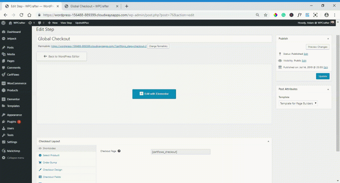Select Shortcodes tab in Checkout Layout

click(x=66, y=148)
